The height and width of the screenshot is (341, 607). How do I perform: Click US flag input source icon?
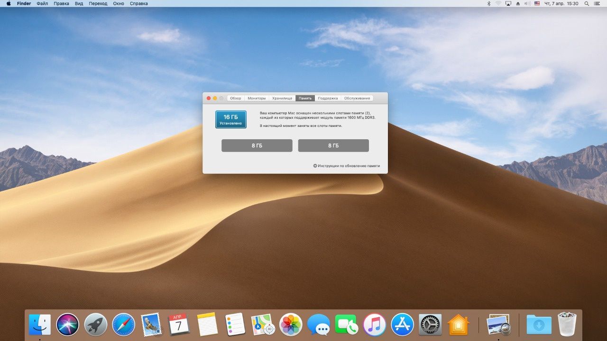pyautogui.click(x=537, y=3)
